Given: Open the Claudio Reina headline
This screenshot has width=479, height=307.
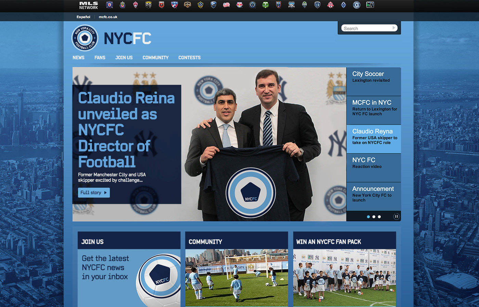Looking at the screenshot, I should (126, 130).
